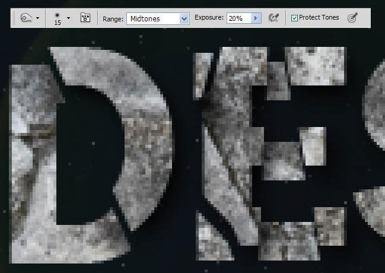Open the Exposure slider arrow button
Viewport: 385px width, 273px height.
pos(256,18)
